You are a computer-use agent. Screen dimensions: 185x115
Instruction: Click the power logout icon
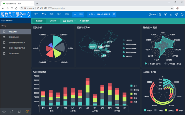(x=182, y=14)
